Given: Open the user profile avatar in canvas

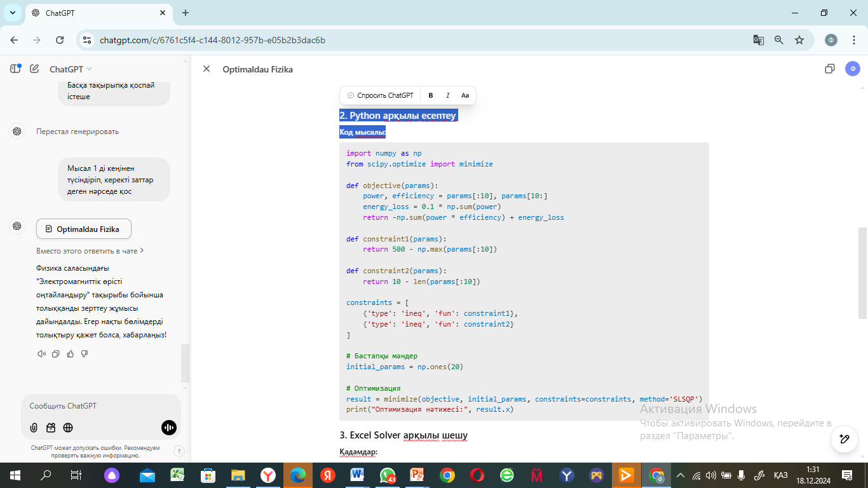Looking at the screenshot, I should (x=853, y=69).
